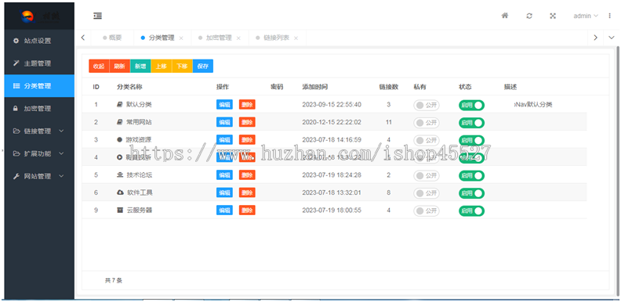Viewport: 621px width, 302px height.
Task: Click the 上移 button
Action: click(x=161, y=66)
